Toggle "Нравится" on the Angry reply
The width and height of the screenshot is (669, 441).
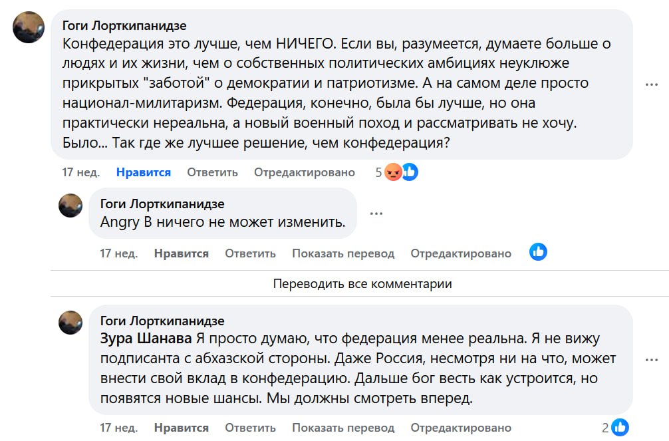point(182,253)
